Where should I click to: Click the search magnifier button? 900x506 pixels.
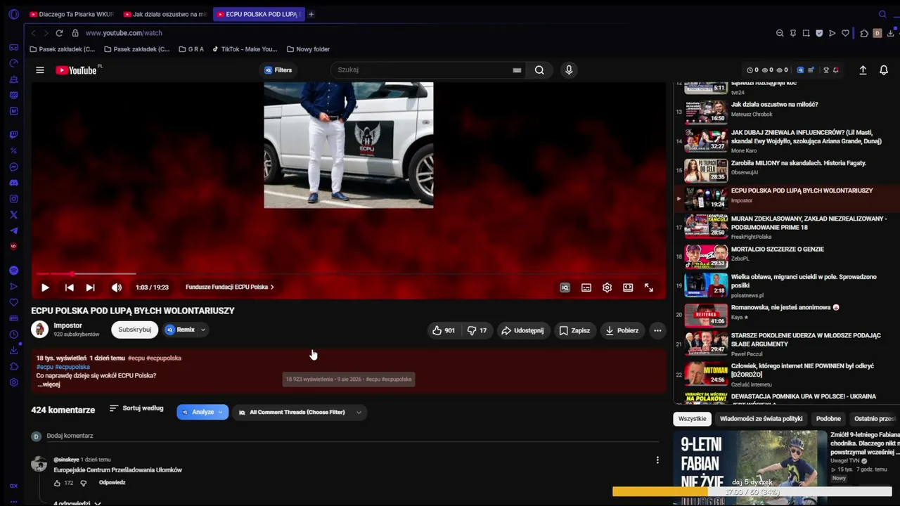tap(539, 70)
